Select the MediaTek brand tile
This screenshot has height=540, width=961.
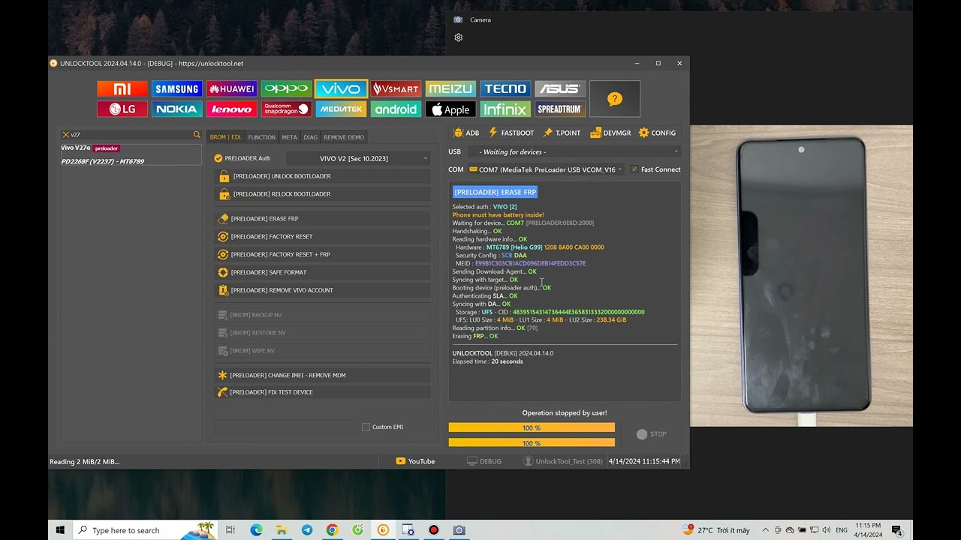[341, 109]
